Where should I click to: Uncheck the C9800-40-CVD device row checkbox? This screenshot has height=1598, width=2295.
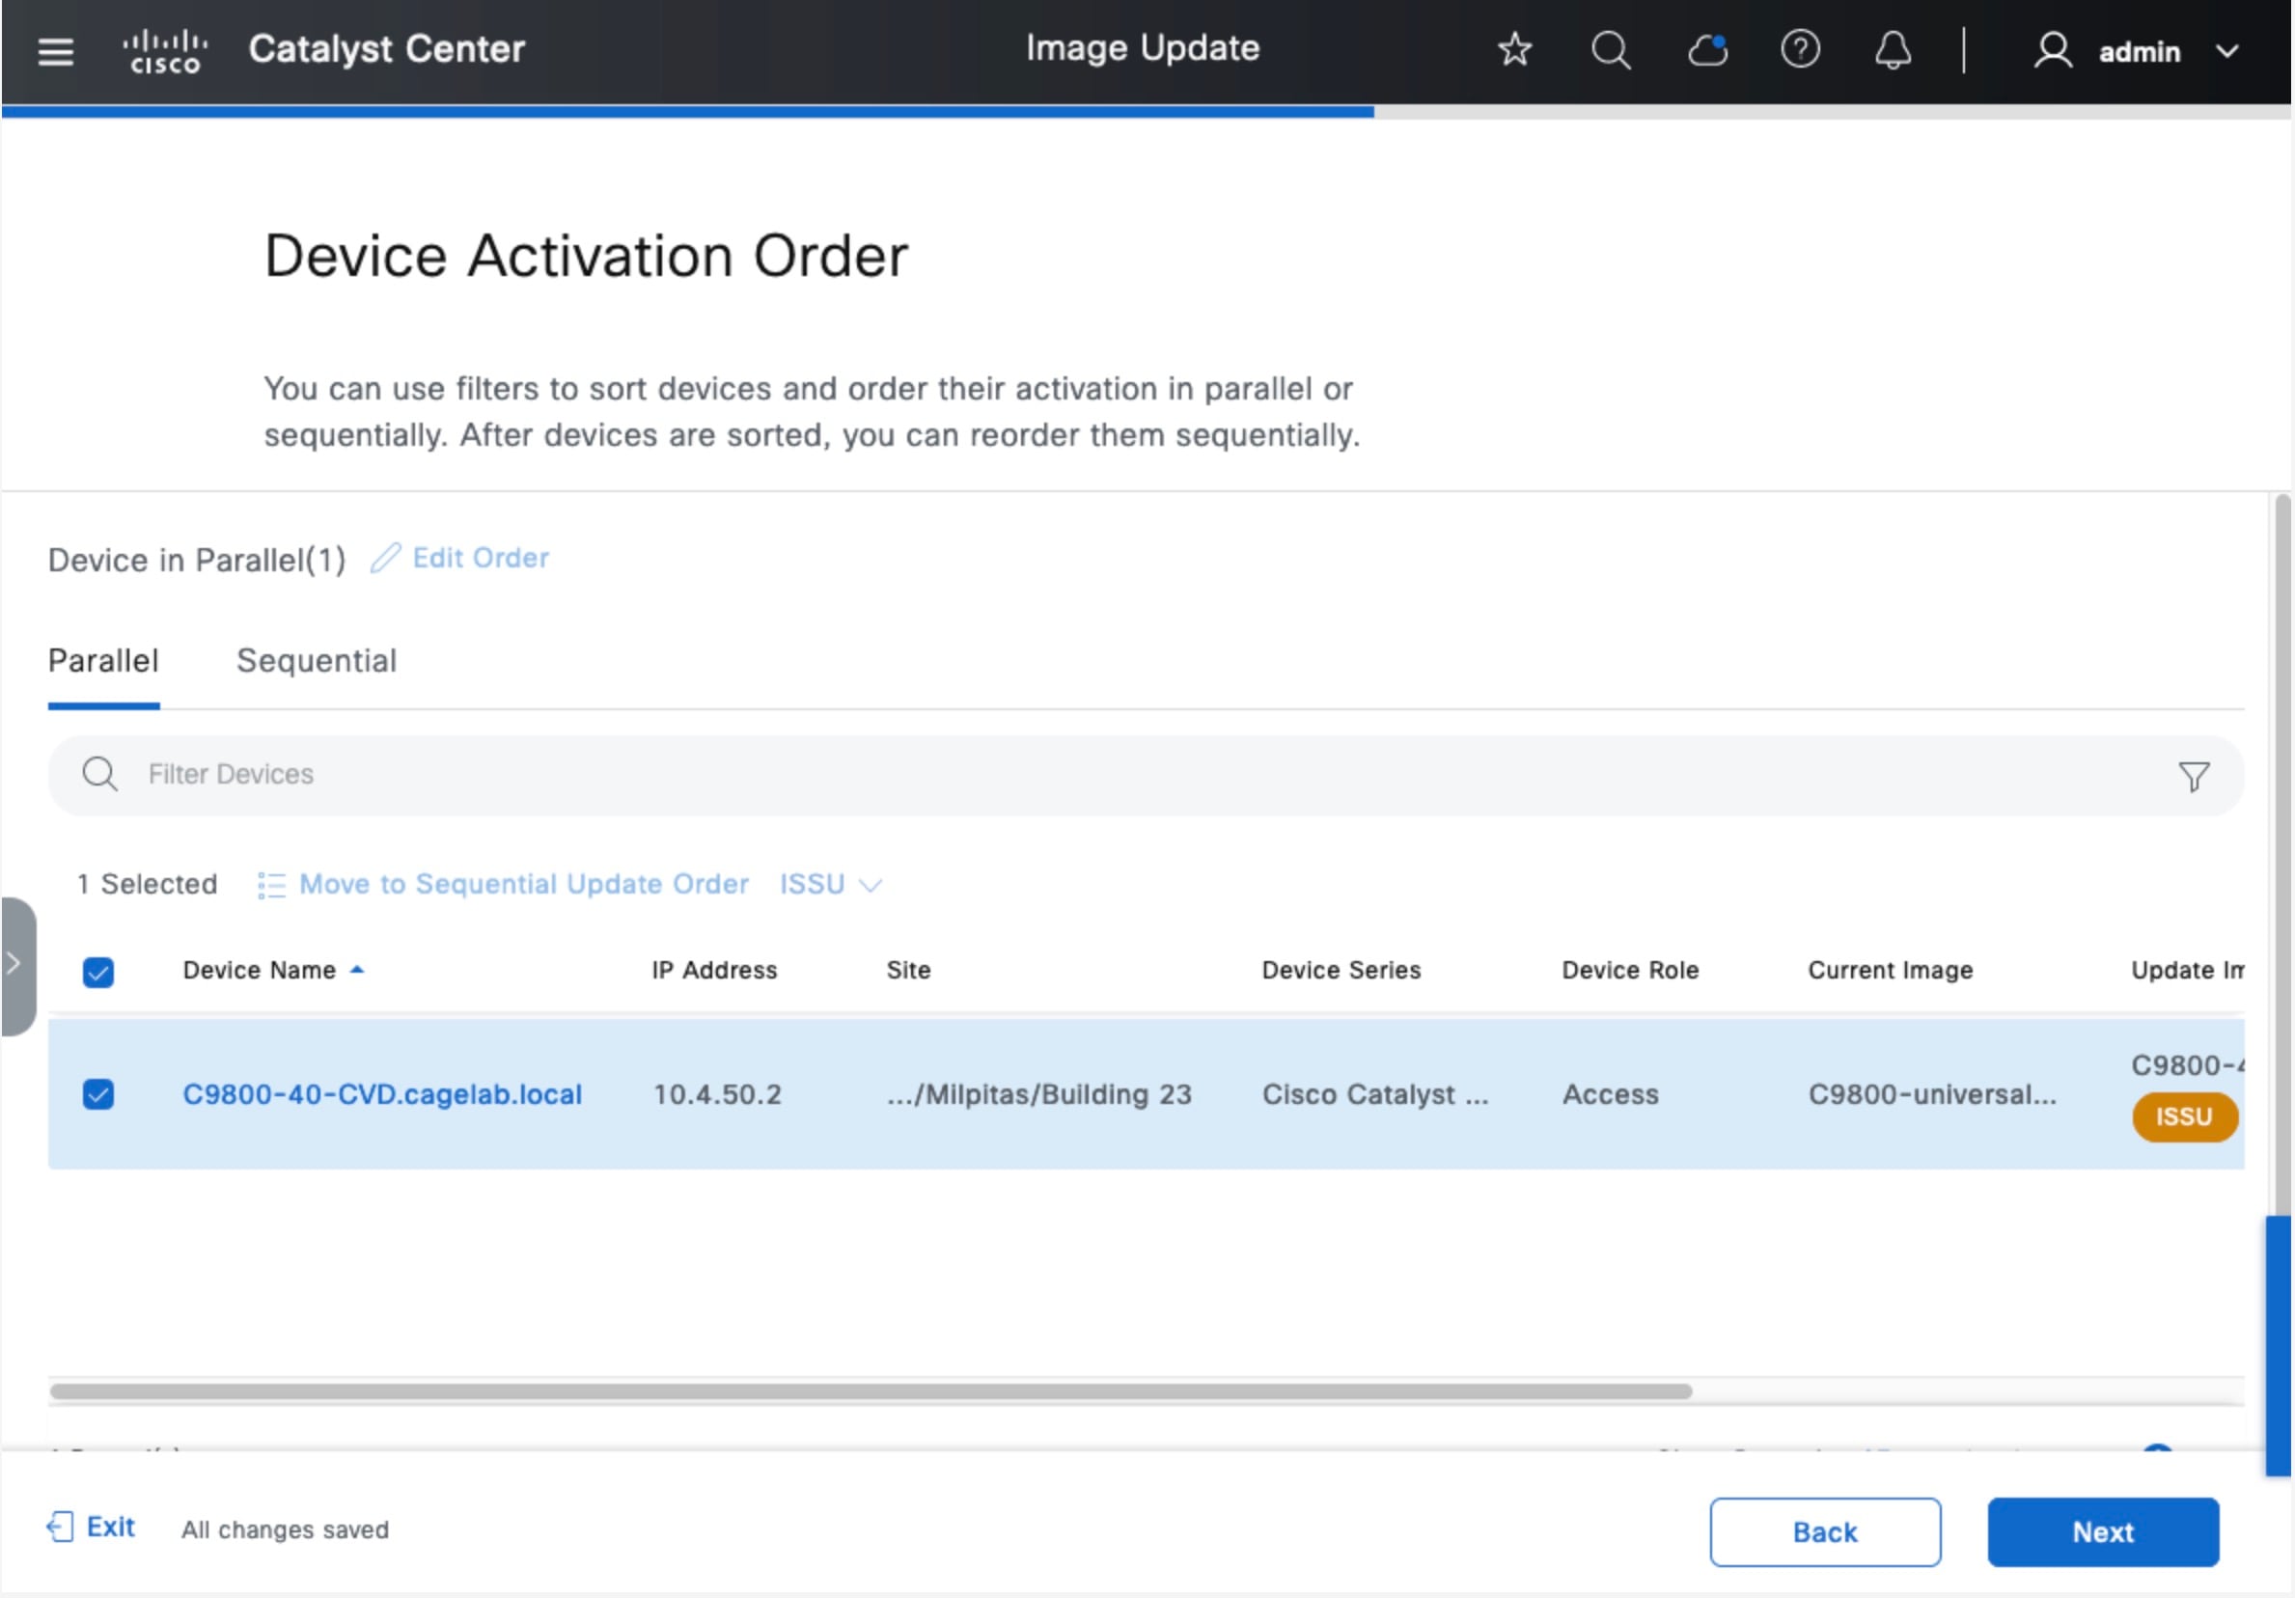point(98,1094)
